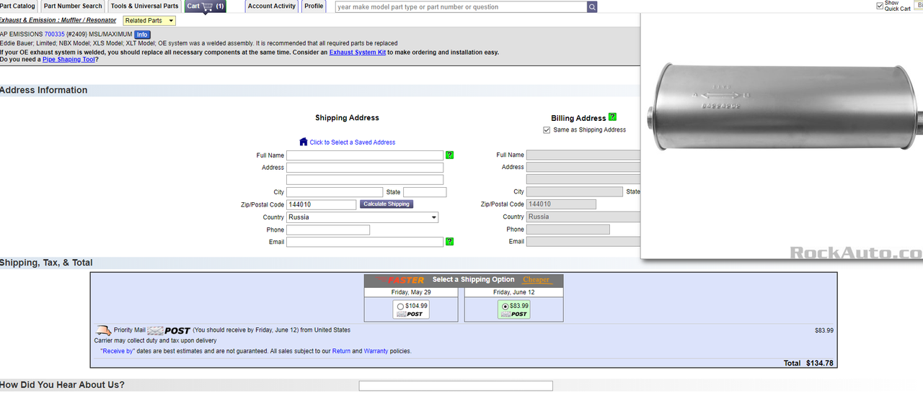Click first shipping Address line field

point(365,168)
